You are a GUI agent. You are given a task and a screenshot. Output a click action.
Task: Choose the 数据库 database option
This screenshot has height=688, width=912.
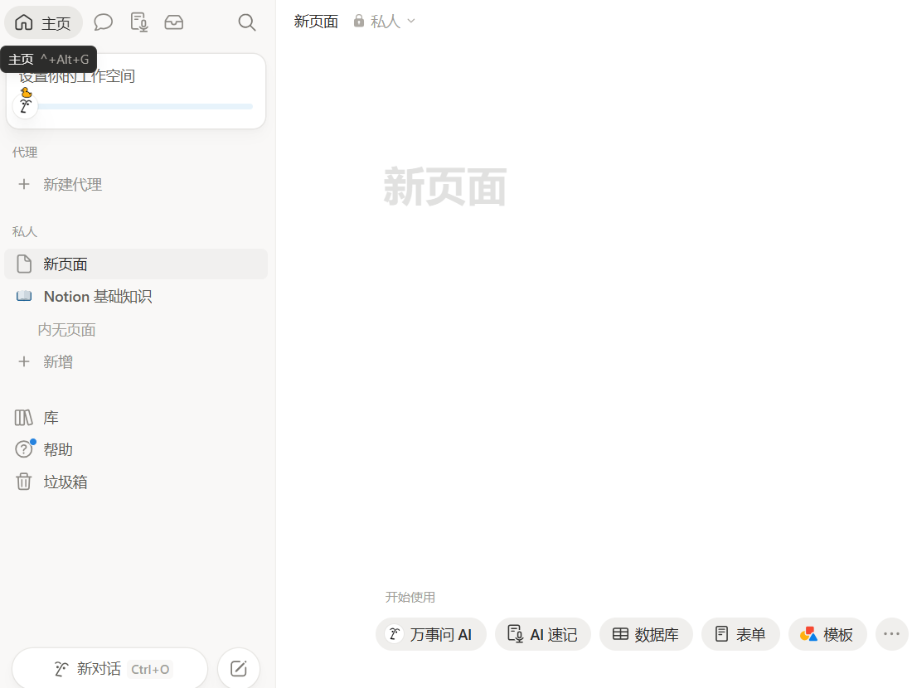pos(646,634)
